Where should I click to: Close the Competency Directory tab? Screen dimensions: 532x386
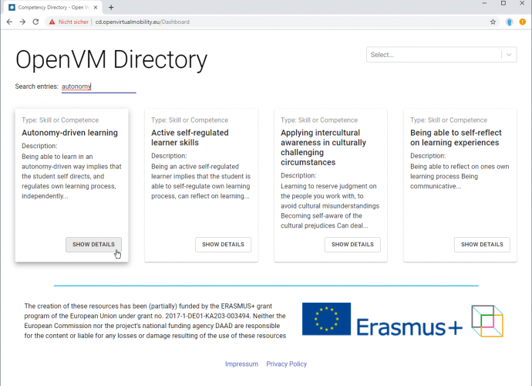click(96, 7)
